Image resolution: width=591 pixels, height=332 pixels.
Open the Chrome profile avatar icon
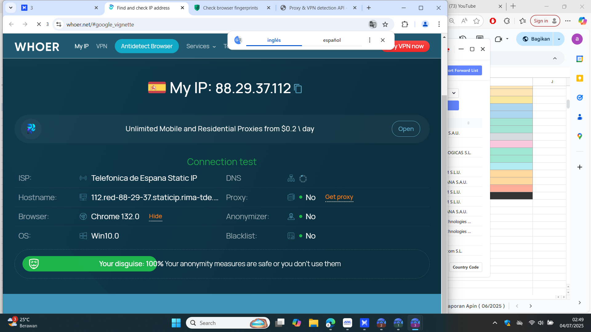point(425,24)
